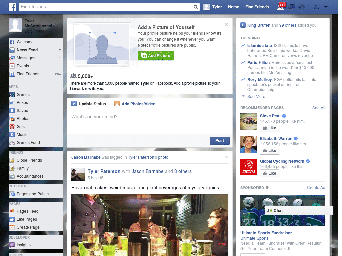The image size is (342, 256).
Task: Click the Games app icon
Action: point(12,95)
